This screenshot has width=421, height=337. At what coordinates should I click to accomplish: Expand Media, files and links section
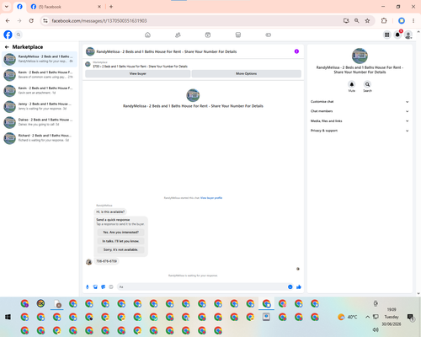pos(360,121)
